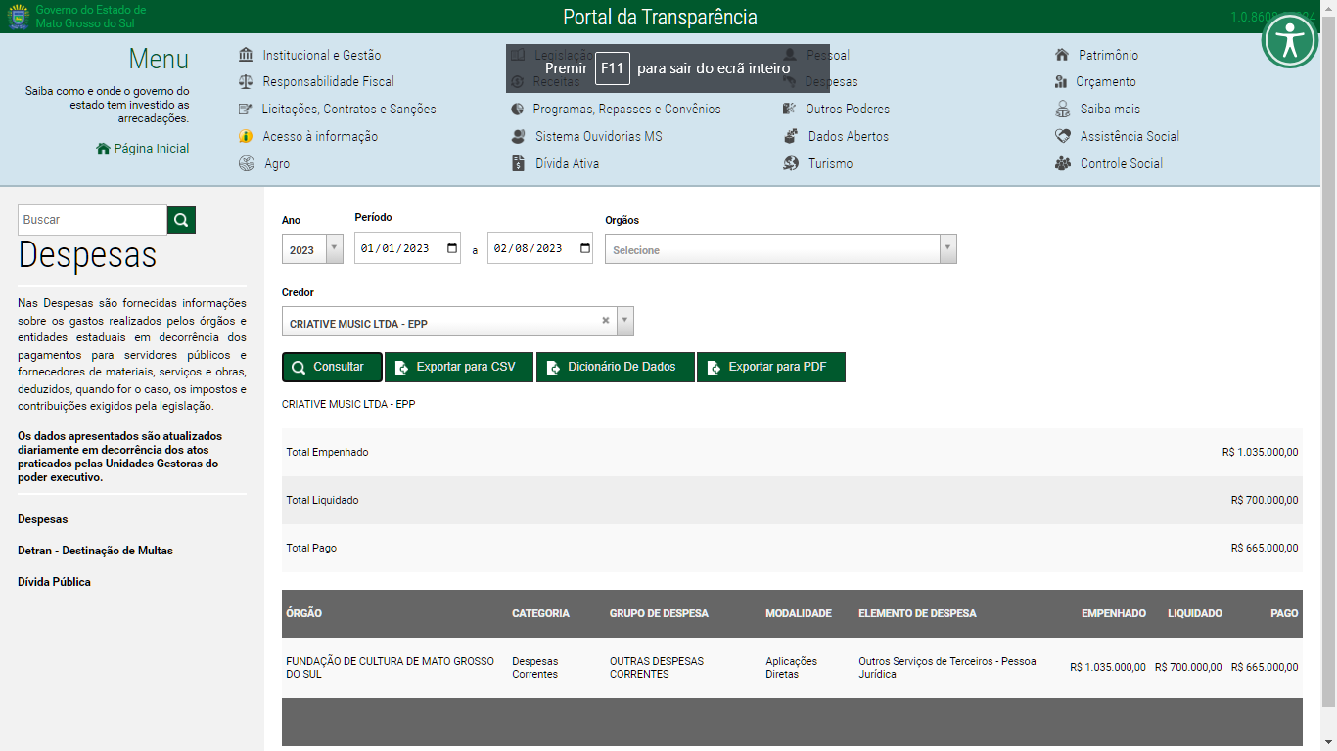1337x751 pixels.
Task: Click Exportar para PDF
Action: tap(771, 367)
